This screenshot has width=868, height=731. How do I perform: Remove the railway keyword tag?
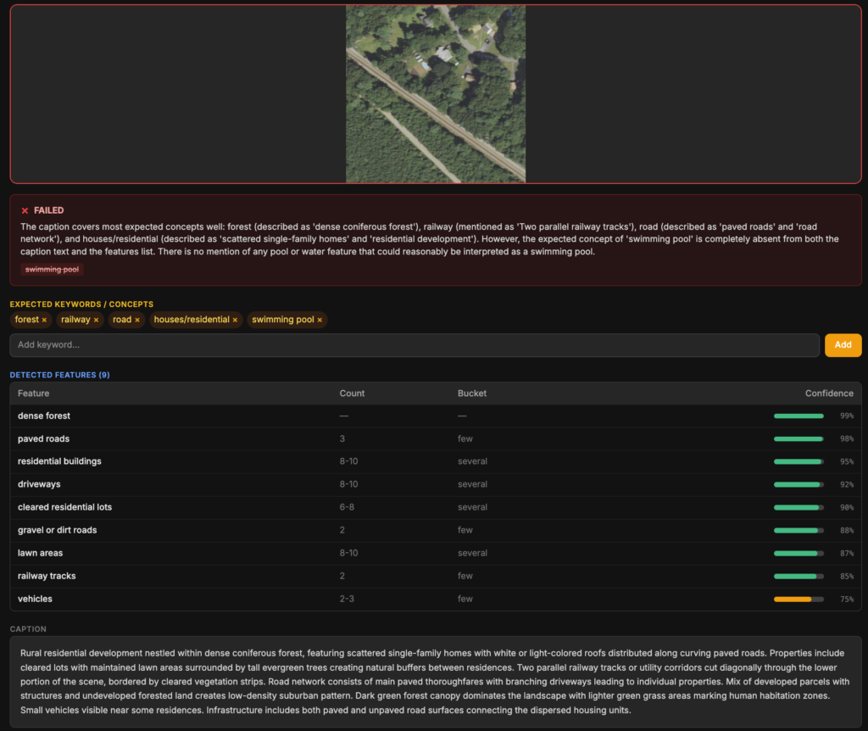96,321
